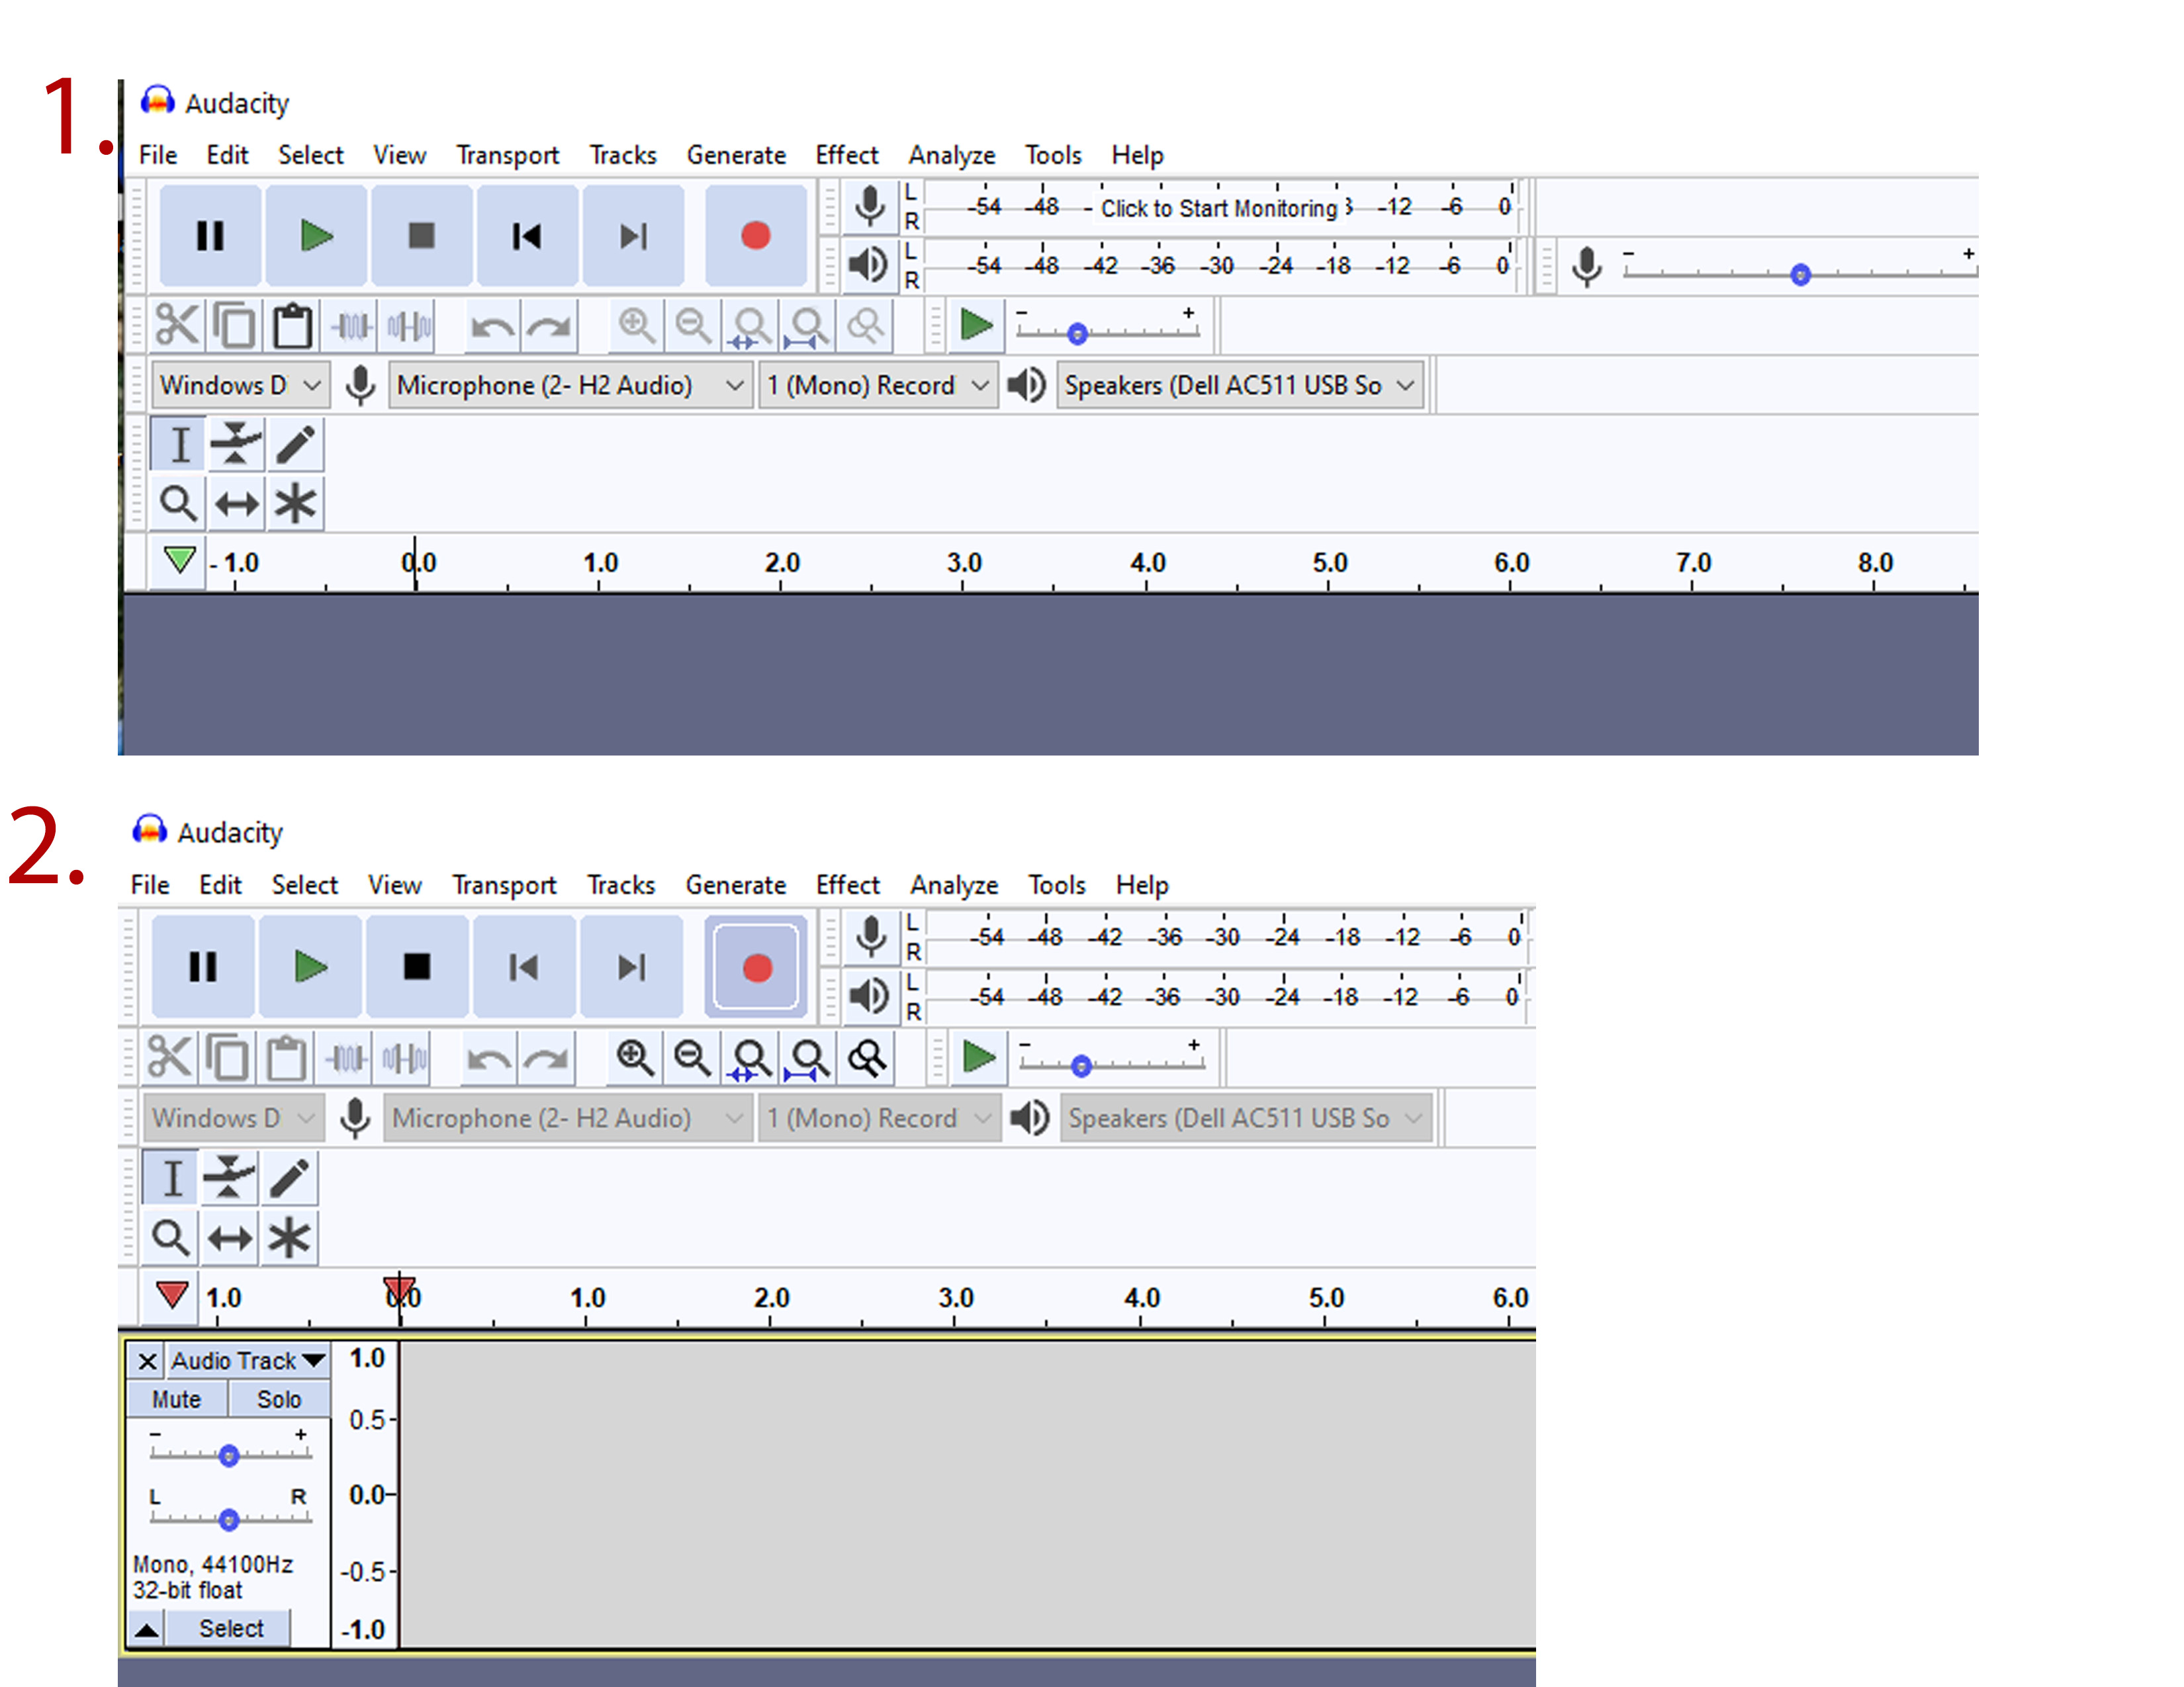Click Pause button in first Audacity window
The height and width of the screenshot is (1687, 2184).
tap(210, 236)
